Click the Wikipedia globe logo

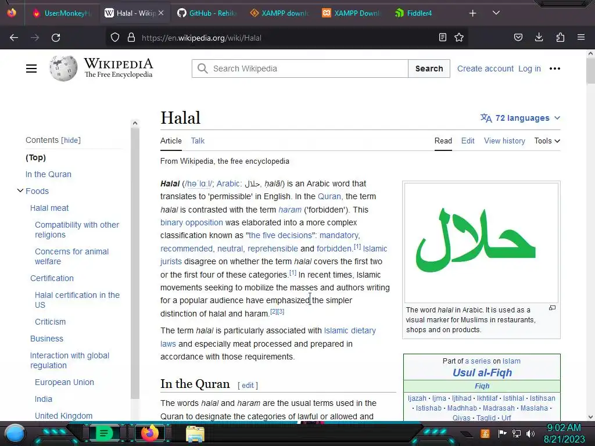tap(63, 69)
